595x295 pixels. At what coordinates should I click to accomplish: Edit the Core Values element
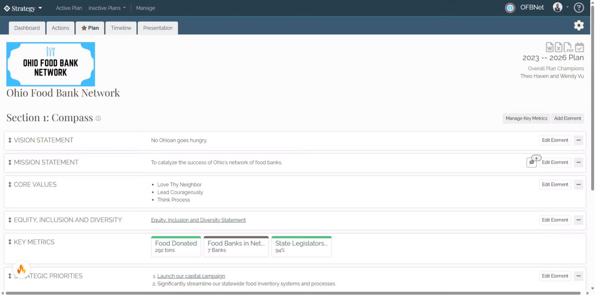point(555,184)
